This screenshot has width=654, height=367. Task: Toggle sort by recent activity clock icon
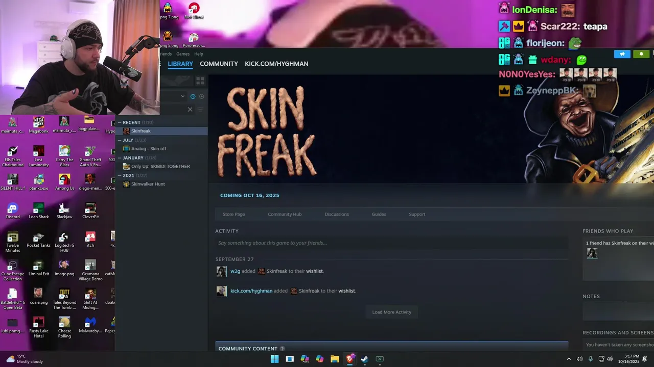pyautogui.click(x=193, y=96)
